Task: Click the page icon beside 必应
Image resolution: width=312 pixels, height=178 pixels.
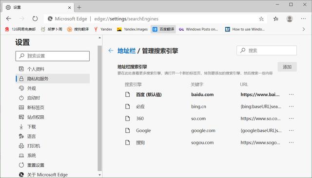Action: click(128, 107)
